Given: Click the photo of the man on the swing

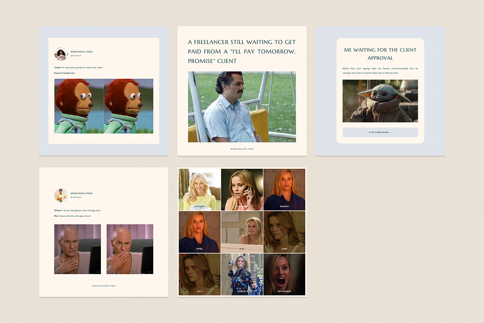Looking at the screenshot, I should tap(242, 107).
